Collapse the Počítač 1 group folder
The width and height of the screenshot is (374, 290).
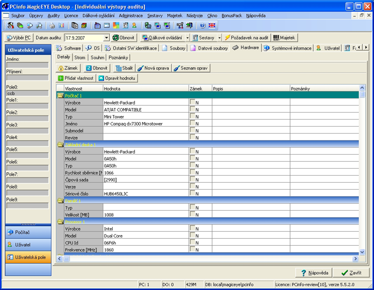click(x=60, y=96)
